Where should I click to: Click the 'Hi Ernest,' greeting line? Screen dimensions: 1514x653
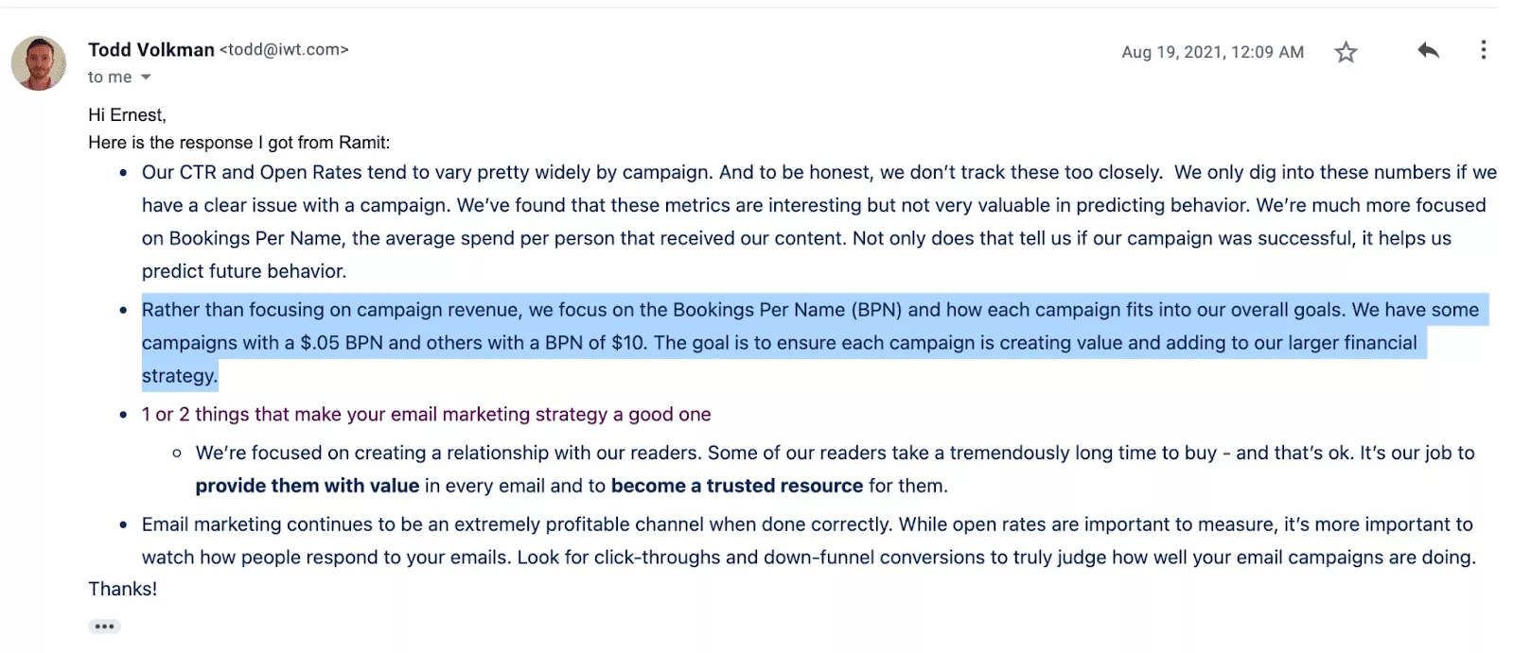pyautogui.click(x=127, y=115)
